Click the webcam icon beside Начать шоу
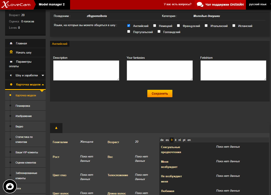The image size is (271, 195). (11, 52)
